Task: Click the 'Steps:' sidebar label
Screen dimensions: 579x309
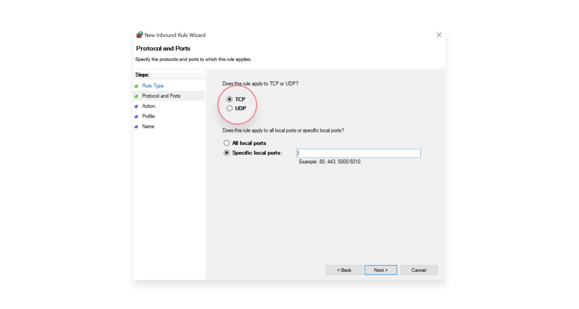Action: [x=142, y=75]
